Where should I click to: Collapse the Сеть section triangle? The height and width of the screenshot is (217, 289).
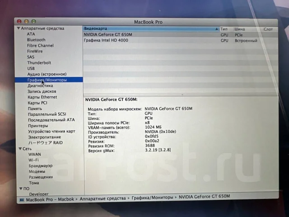(x=20, y=149)
